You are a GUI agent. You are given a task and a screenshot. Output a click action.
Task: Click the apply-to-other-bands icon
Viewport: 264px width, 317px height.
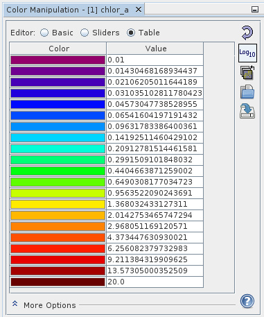point(247,73)
